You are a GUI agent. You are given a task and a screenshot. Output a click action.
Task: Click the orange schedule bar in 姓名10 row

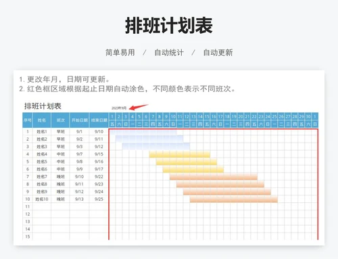234,199
